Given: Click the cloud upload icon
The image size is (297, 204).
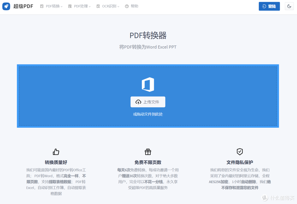Looking at the screenshot, I should coord(138,102).
